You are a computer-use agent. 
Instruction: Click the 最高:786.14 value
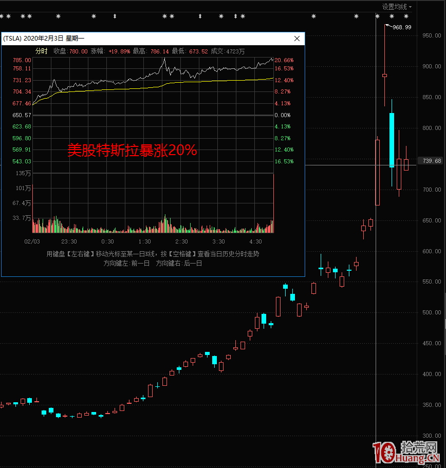tap(151, 51)
